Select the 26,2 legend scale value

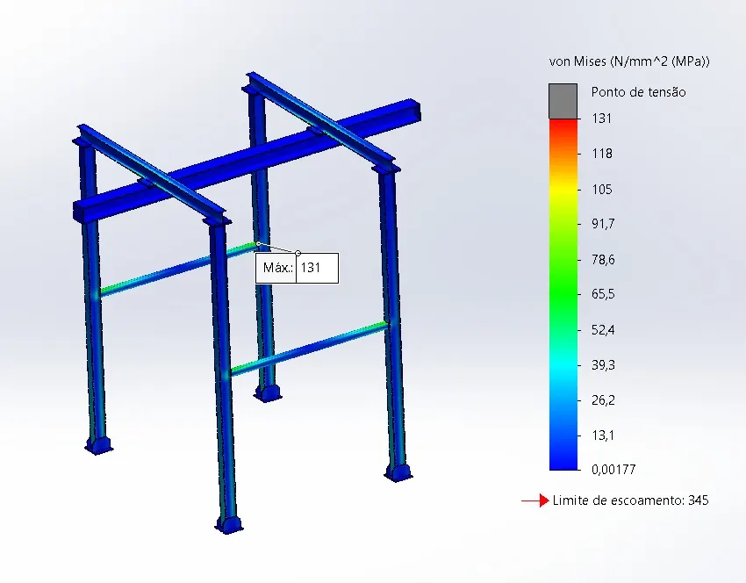(x=603, y=400)
